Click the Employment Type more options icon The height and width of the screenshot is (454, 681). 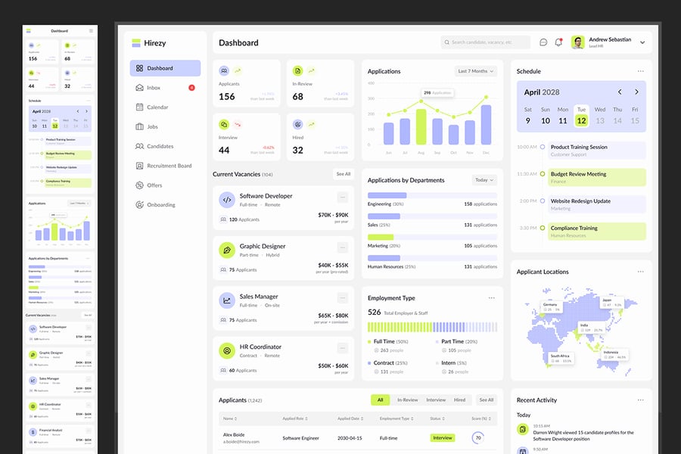pos(492,298)
